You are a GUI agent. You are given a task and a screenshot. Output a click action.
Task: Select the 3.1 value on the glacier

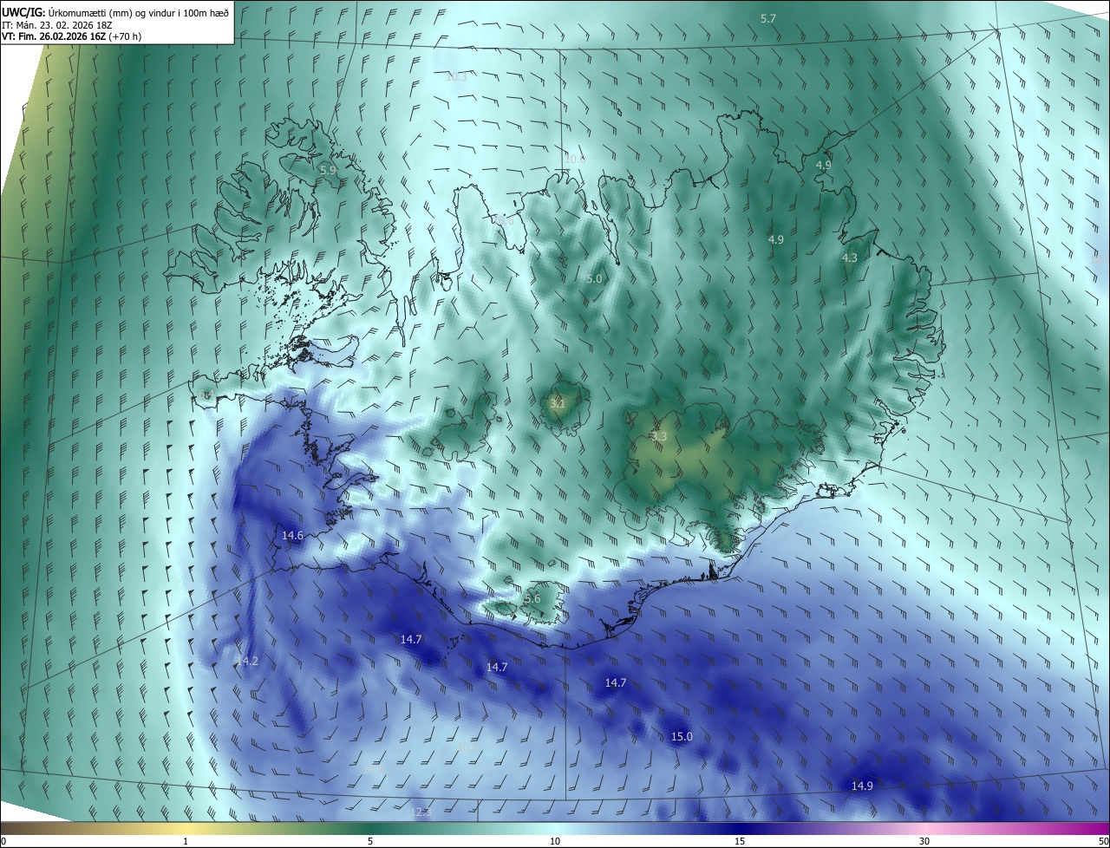[558, 403]
